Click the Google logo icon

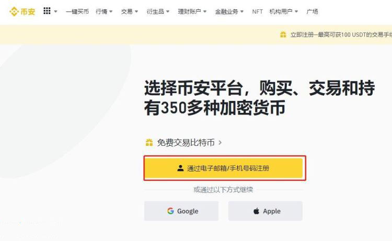pos(170,211)
